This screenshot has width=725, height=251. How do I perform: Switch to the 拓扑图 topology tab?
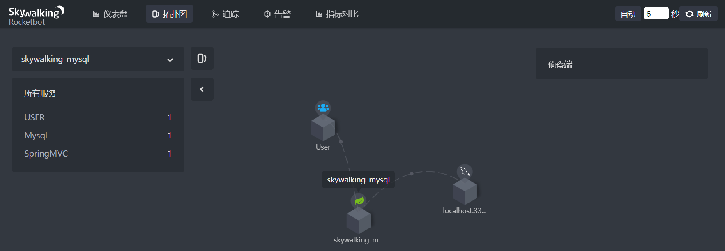tap(170, 14)
